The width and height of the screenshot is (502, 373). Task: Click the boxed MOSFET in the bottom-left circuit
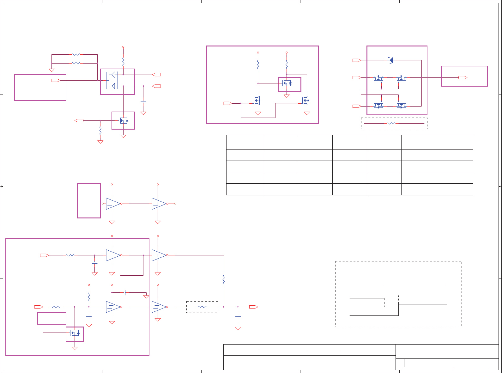click(x=75, y=333)
